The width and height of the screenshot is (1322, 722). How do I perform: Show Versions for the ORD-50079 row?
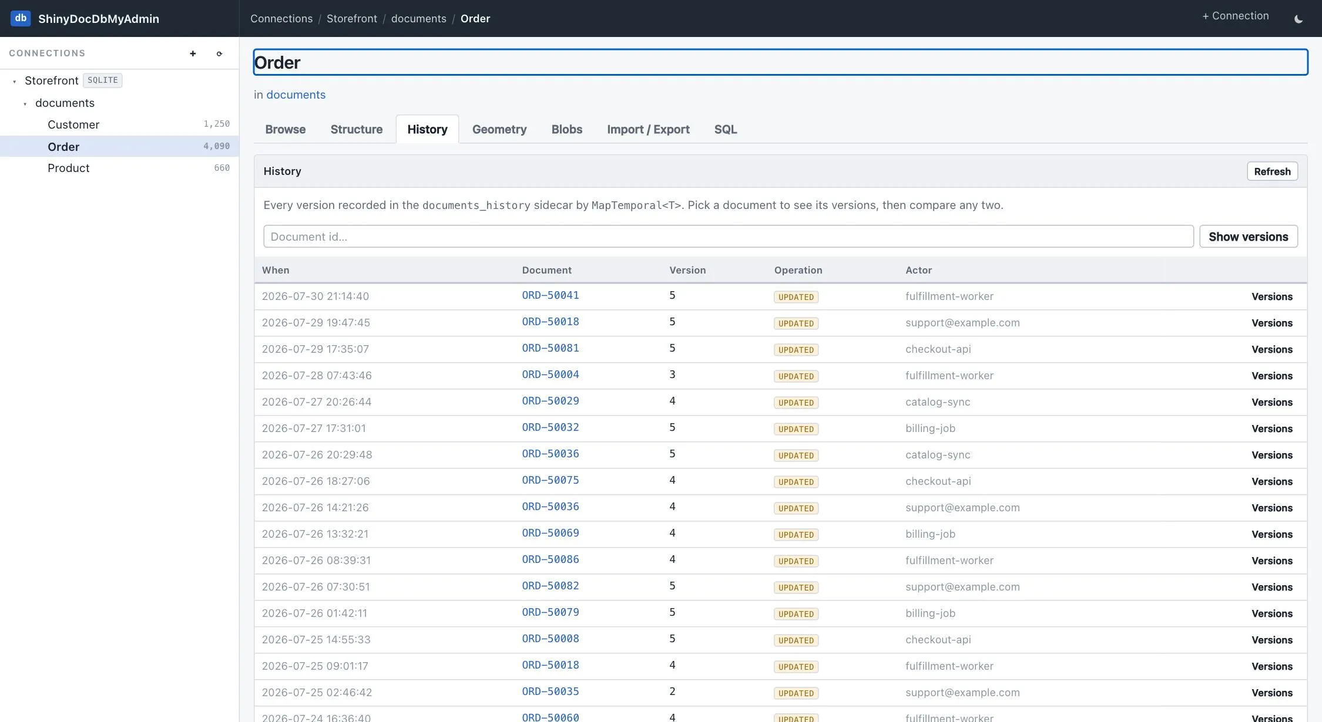point(1272,613)
